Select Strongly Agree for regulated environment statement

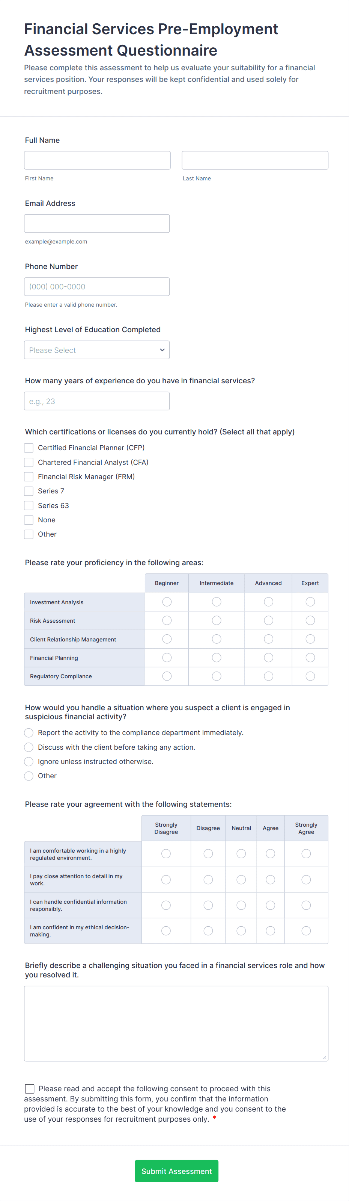coord(306,854)
